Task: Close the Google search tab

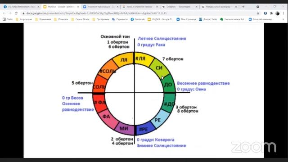Action: tap(157, 7)
